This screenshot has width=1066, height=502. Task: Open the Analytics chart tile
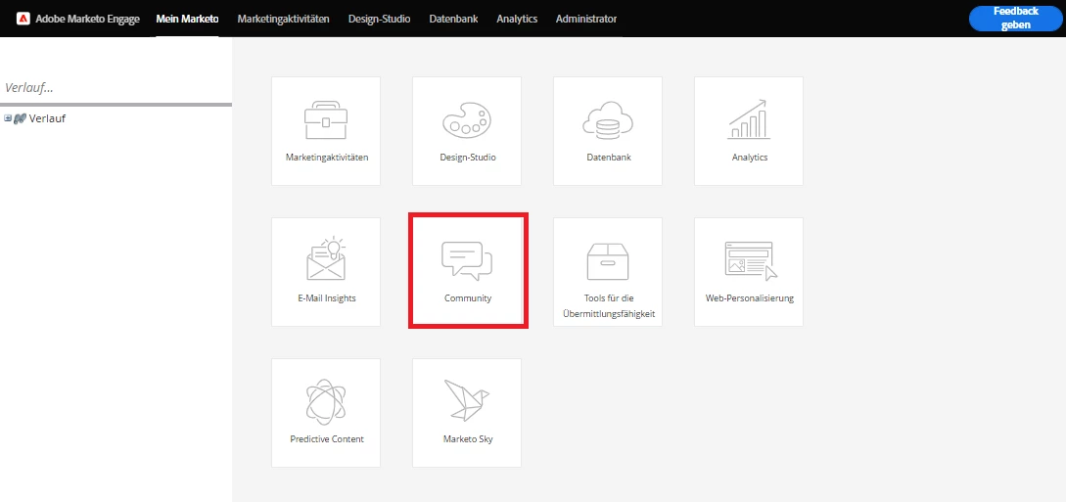pos(749,131)
